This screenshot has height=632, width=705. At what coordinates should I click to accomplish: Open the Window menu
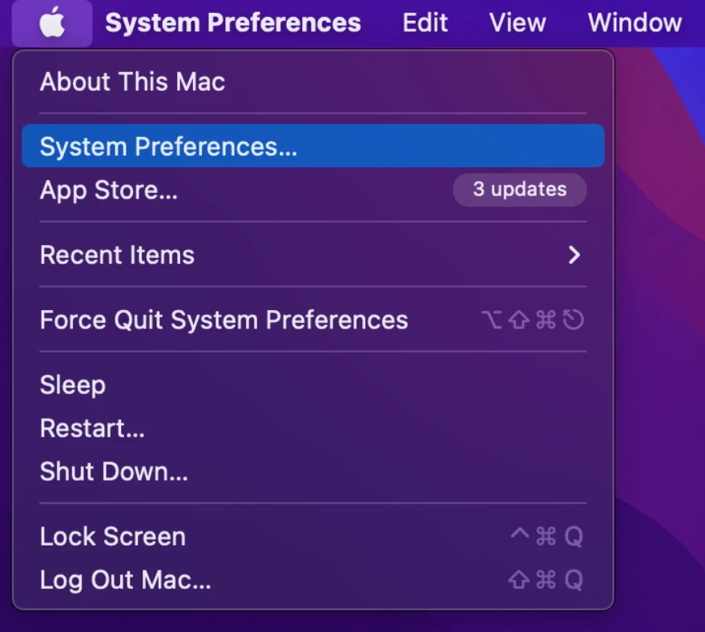pos(634,22)
